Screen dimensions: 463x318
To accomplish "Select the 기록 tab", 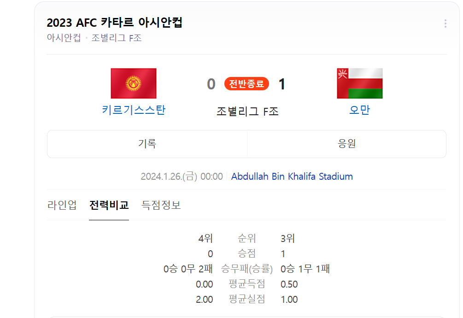I will 147,144.
